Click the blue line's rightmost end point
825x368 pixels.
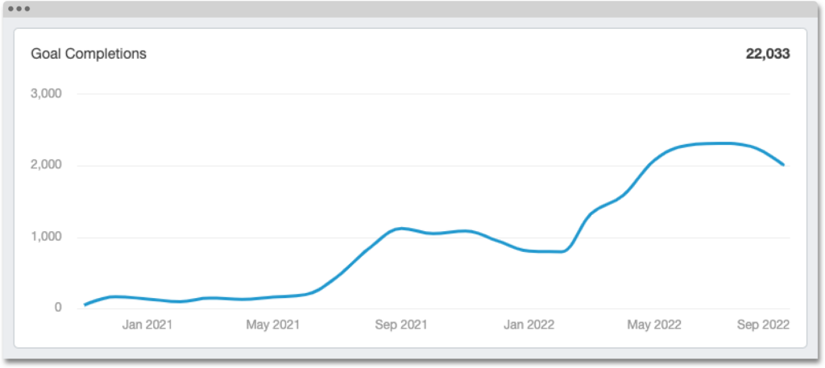pyautogui.click(x=783, y=164)
